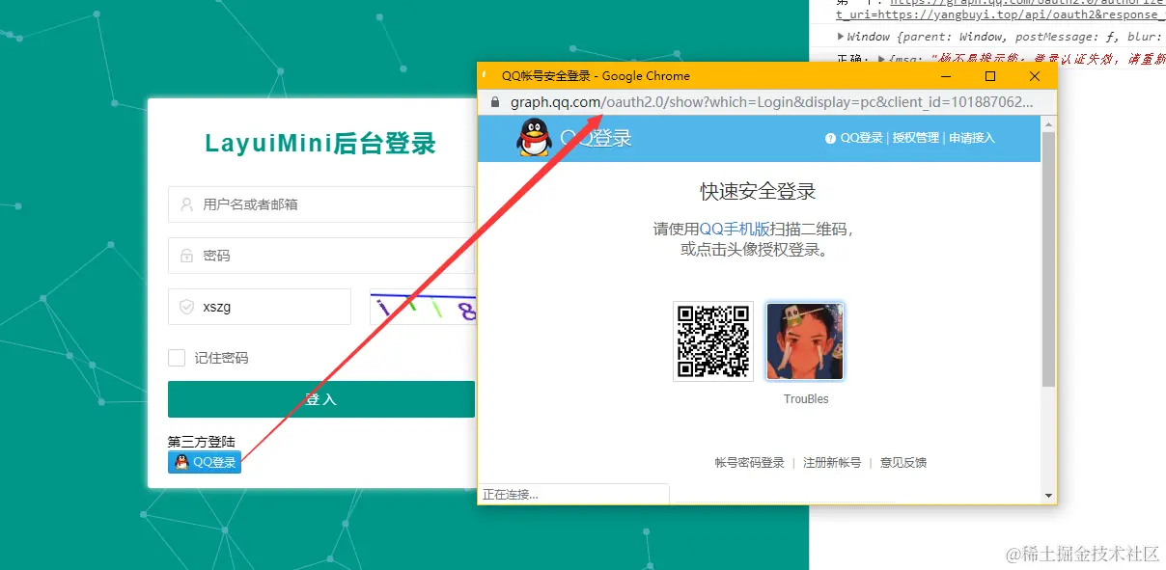Click the graph.qq.com address bar URL

(771, 102)
